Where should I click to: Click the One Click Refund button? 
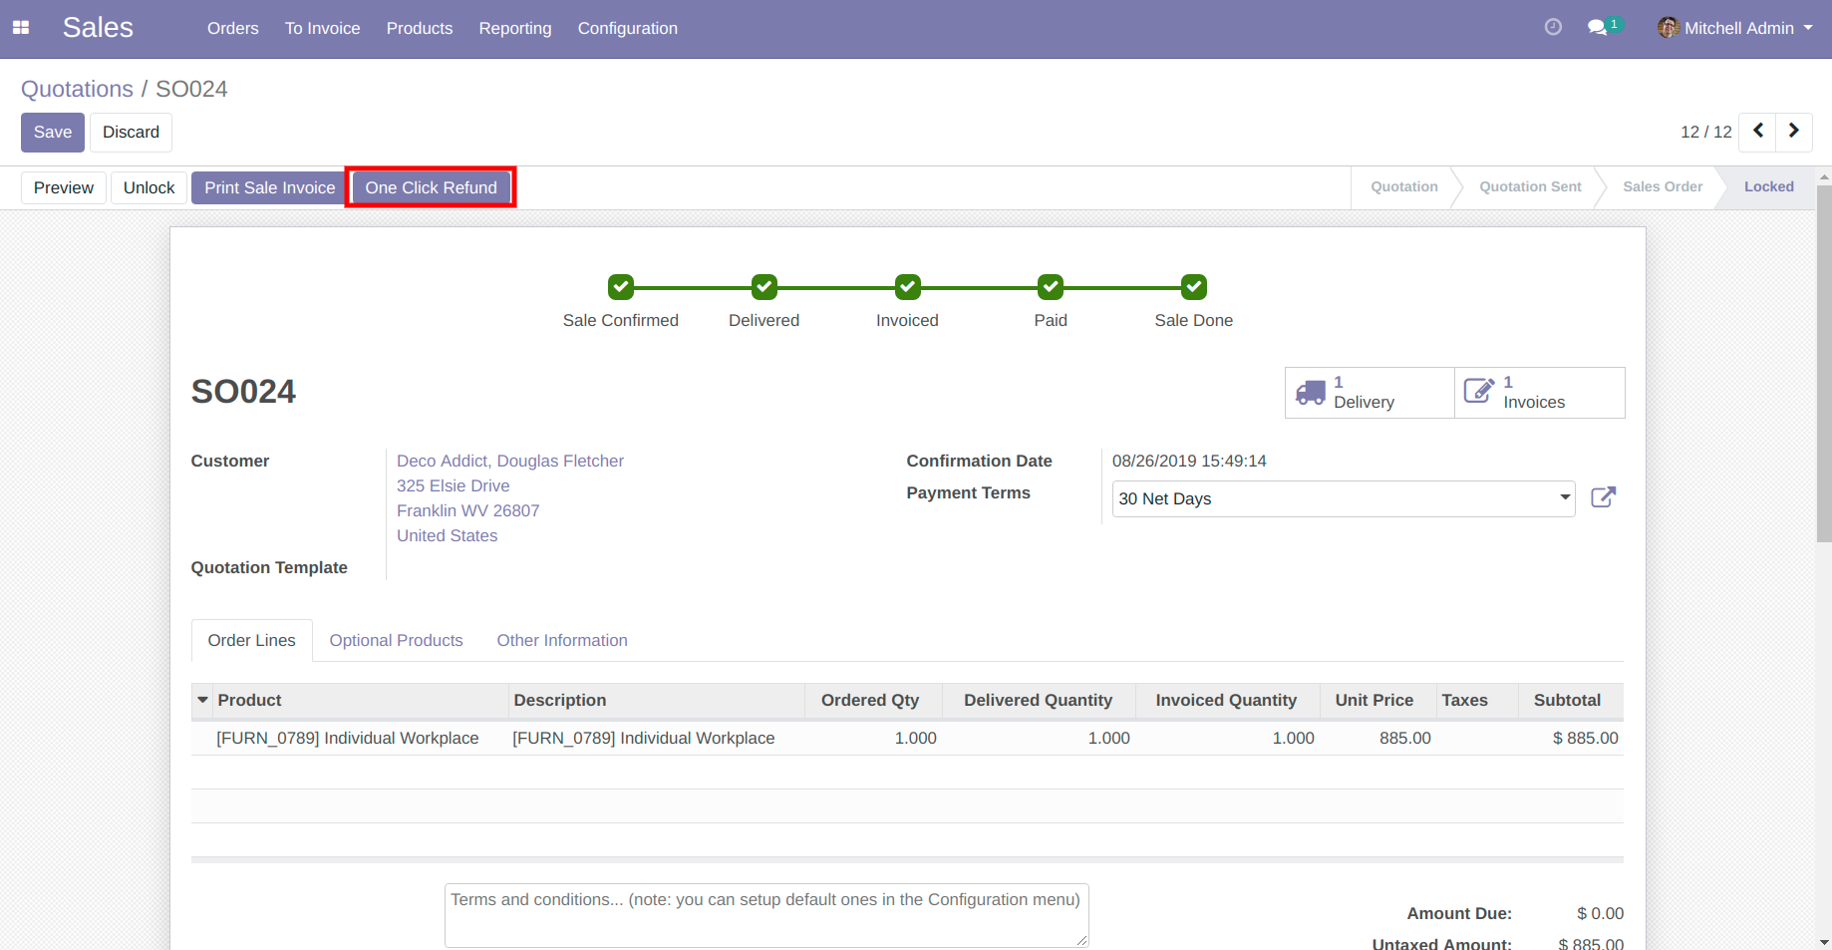point(431,187)
